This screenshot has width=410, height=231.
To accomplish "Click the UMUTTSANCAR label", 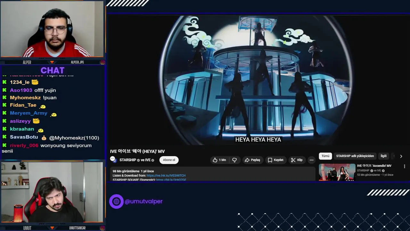I will click(77, 228).
